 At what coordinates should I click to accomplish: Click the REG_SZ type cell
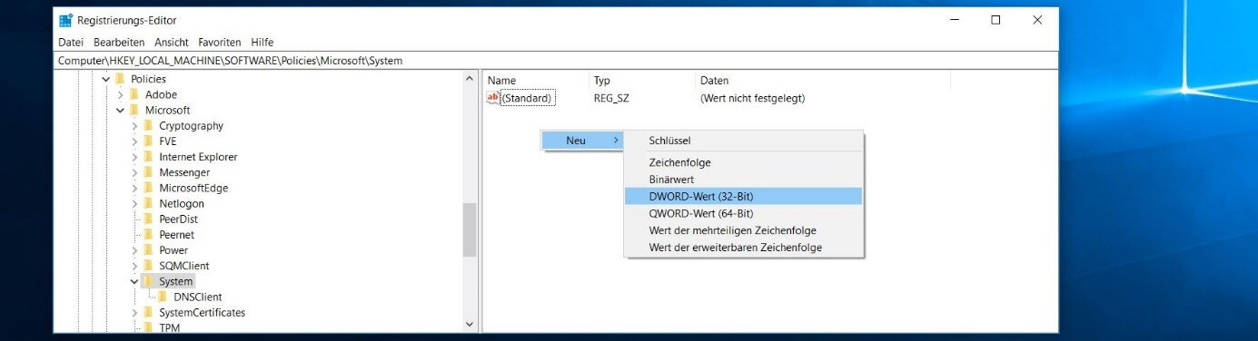(611, 98)
